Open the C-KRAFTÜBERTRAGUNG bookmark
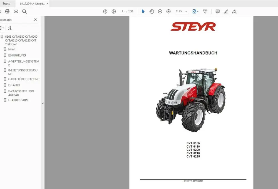The width and height of the screenshot is (278, 189). (23, 79)
